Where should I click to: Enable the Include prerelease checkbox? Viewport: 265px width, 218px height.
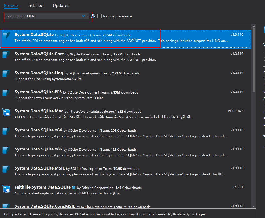[99, 16]
